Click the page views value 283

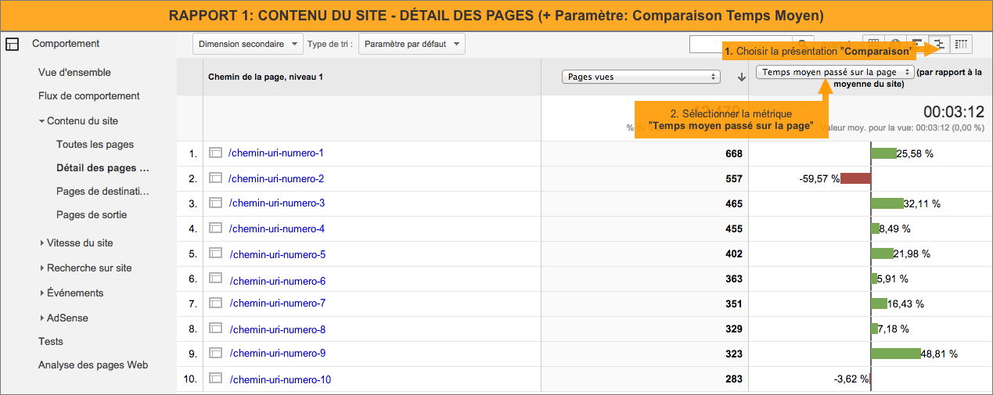click(734, 380)
